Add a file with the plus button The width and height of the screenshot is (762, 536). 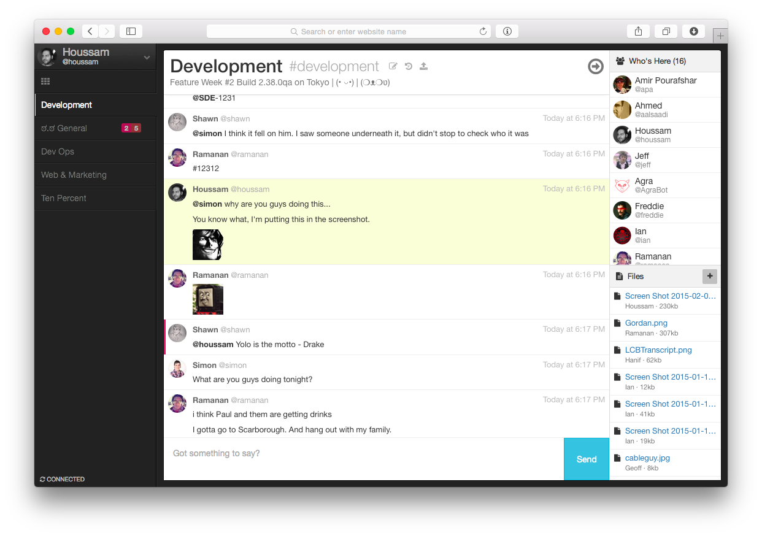[709, 276]
